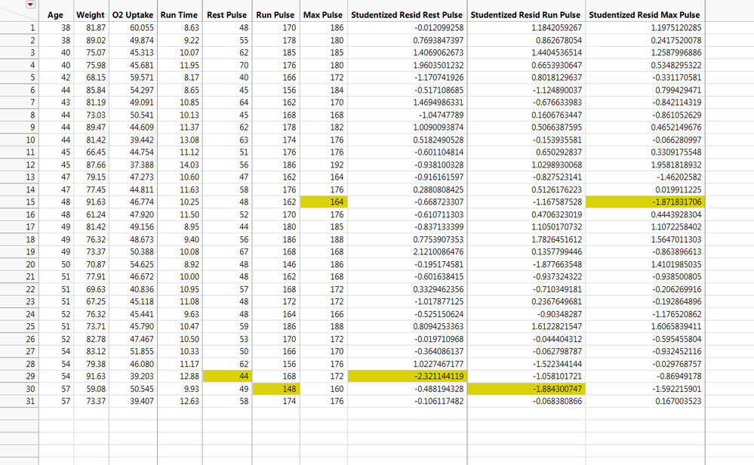
Task: Select row number 1
Action: pyautogui.click(x=19, y=28)
